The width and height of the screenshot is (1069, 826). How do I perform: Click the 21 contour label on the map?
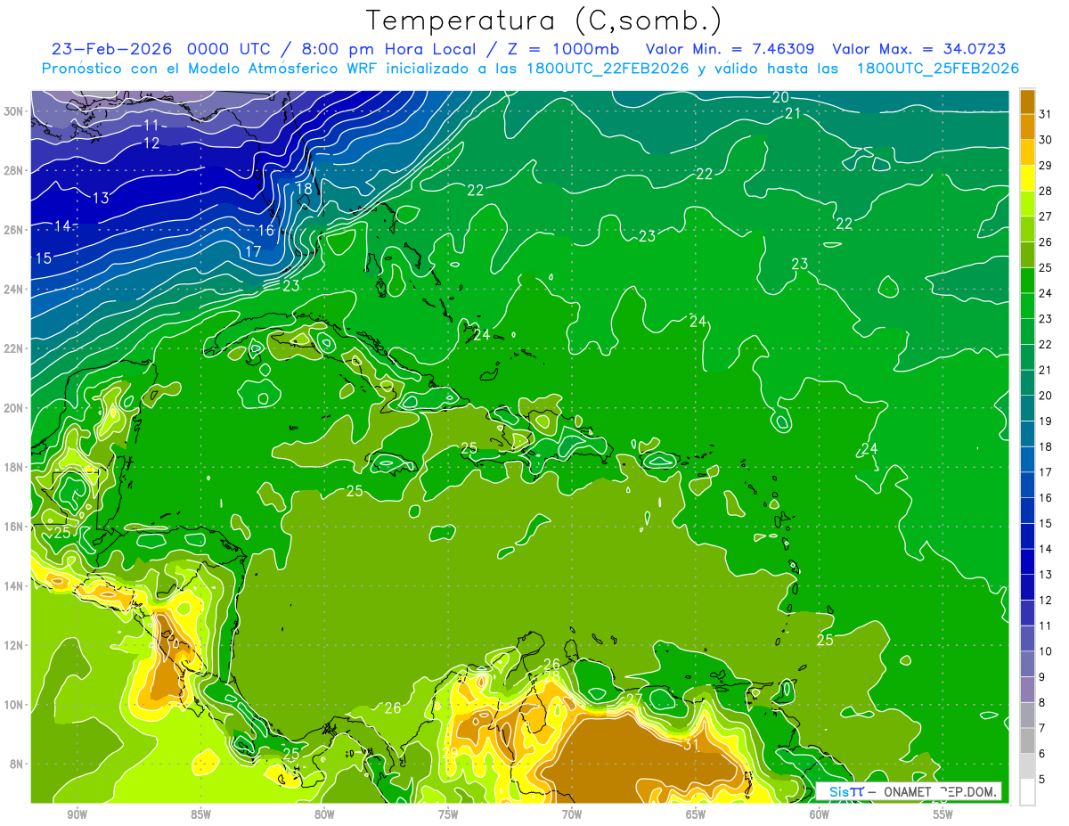pyautogui.click(x=793, y=113)
